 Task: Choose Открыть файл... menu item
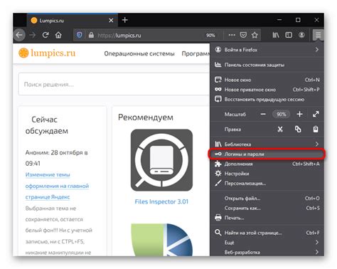267,198
